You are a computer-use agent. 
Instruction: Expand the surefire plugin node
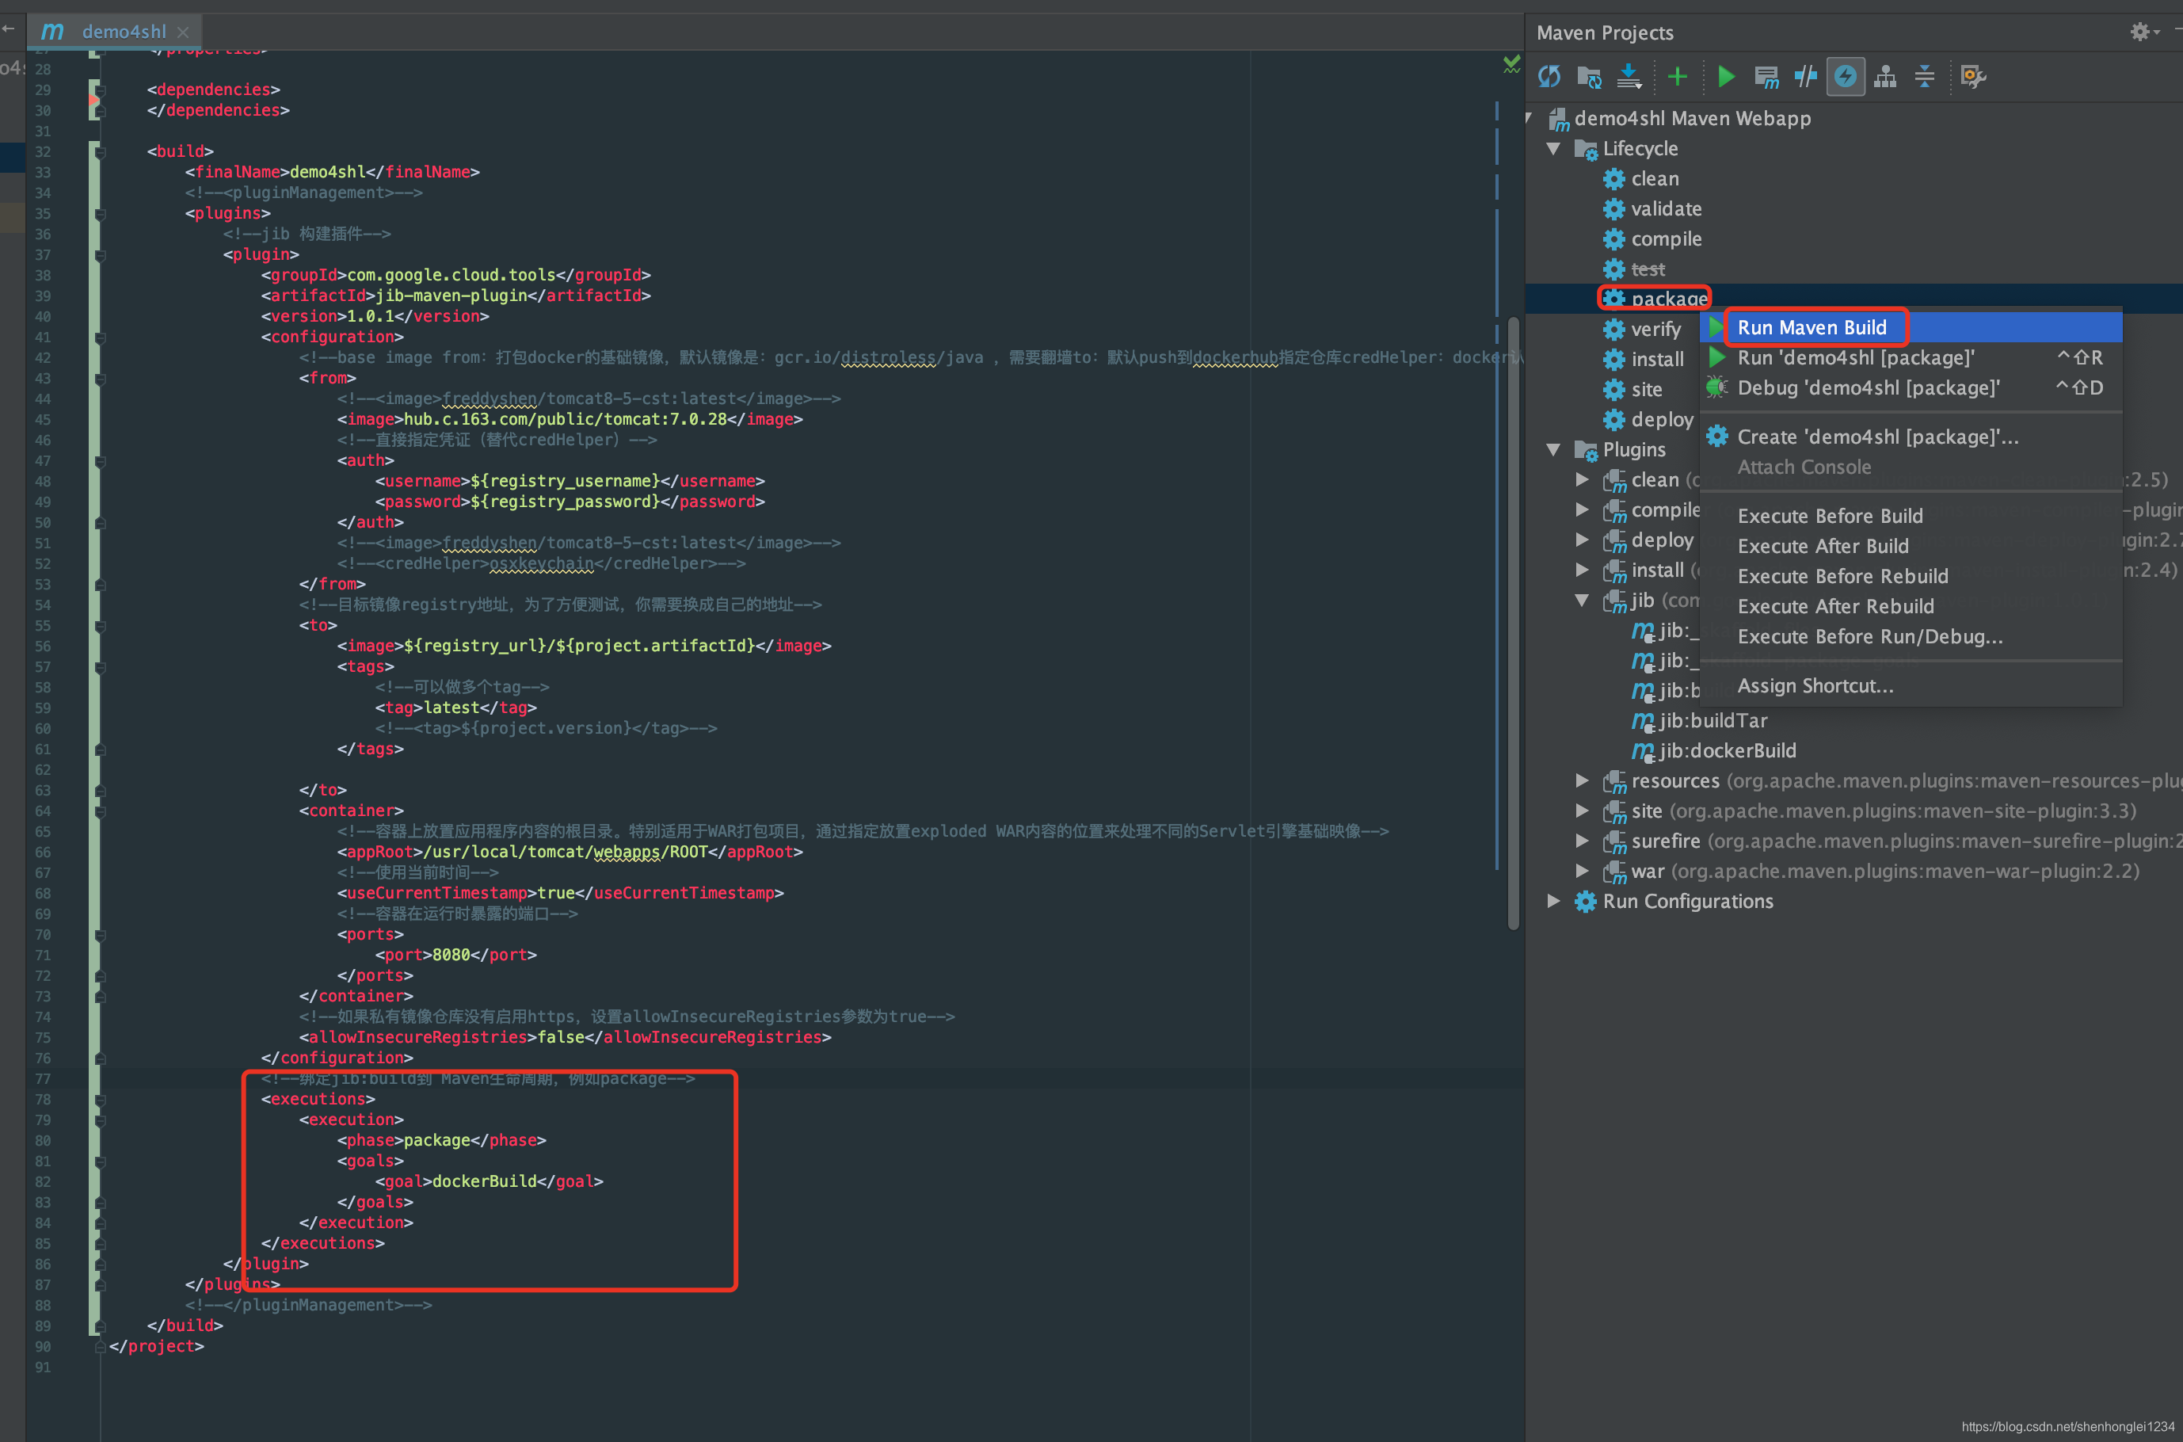(x=1582, y=841)
